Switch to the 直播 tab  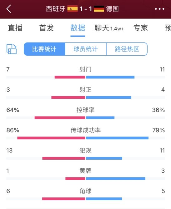click(15, 28)
